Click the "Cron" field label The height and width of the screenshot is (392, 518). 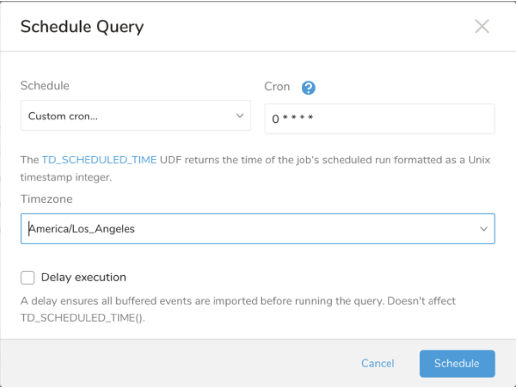277,87
